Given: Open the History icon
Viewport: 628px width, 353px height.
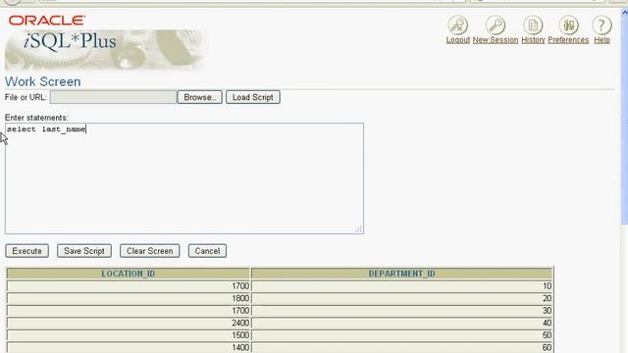Looking at the screenshot, I should click(533, 25).
